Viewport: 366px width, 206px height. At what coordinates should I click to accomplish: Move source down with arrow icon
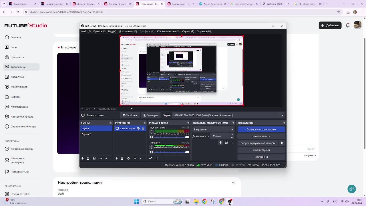coord(140,158)
